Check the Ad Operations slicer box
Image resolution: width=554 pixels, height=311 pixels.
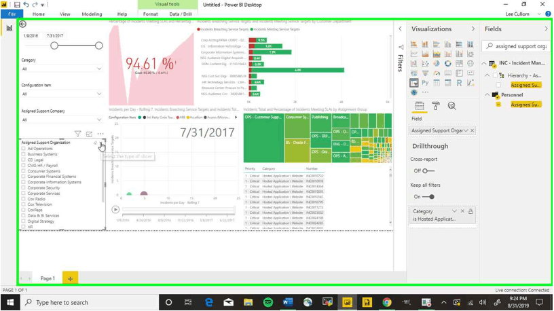[x=23, y=149]
